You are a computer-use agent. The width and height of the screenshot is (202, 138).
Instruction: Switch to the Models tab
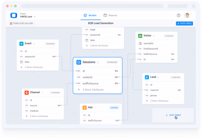coord(90,15)
